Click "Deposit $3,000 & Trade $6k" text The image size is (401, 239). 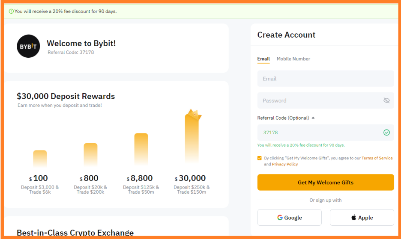tap(40, 189)
